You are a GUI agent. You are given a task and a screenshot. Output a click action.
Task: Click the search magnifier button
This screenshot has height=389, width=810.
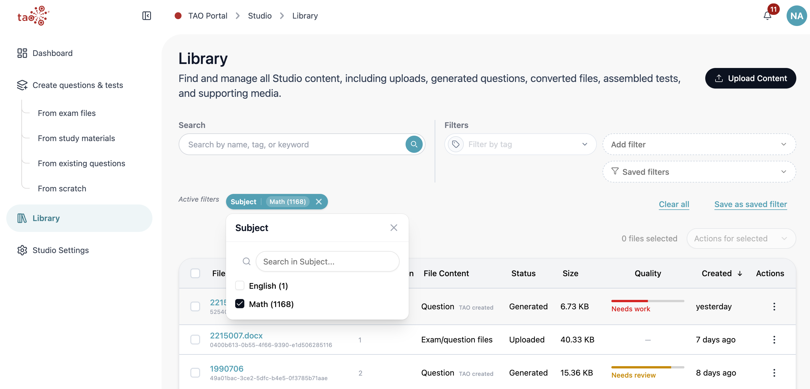coord(414,145)
